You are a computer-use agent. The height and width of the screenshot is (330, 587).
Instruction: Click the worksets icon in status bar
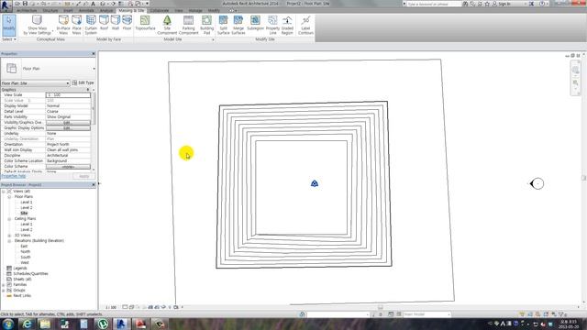click(303, 314)
